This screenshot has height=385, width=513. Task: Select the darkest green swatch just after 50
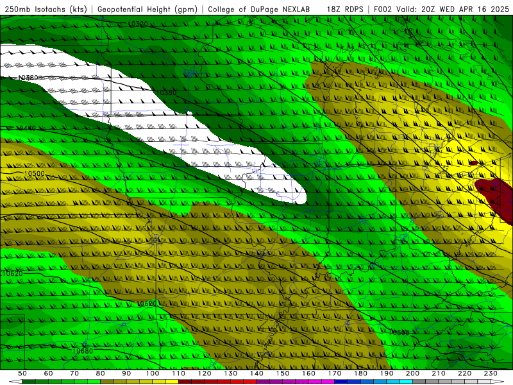29,382
